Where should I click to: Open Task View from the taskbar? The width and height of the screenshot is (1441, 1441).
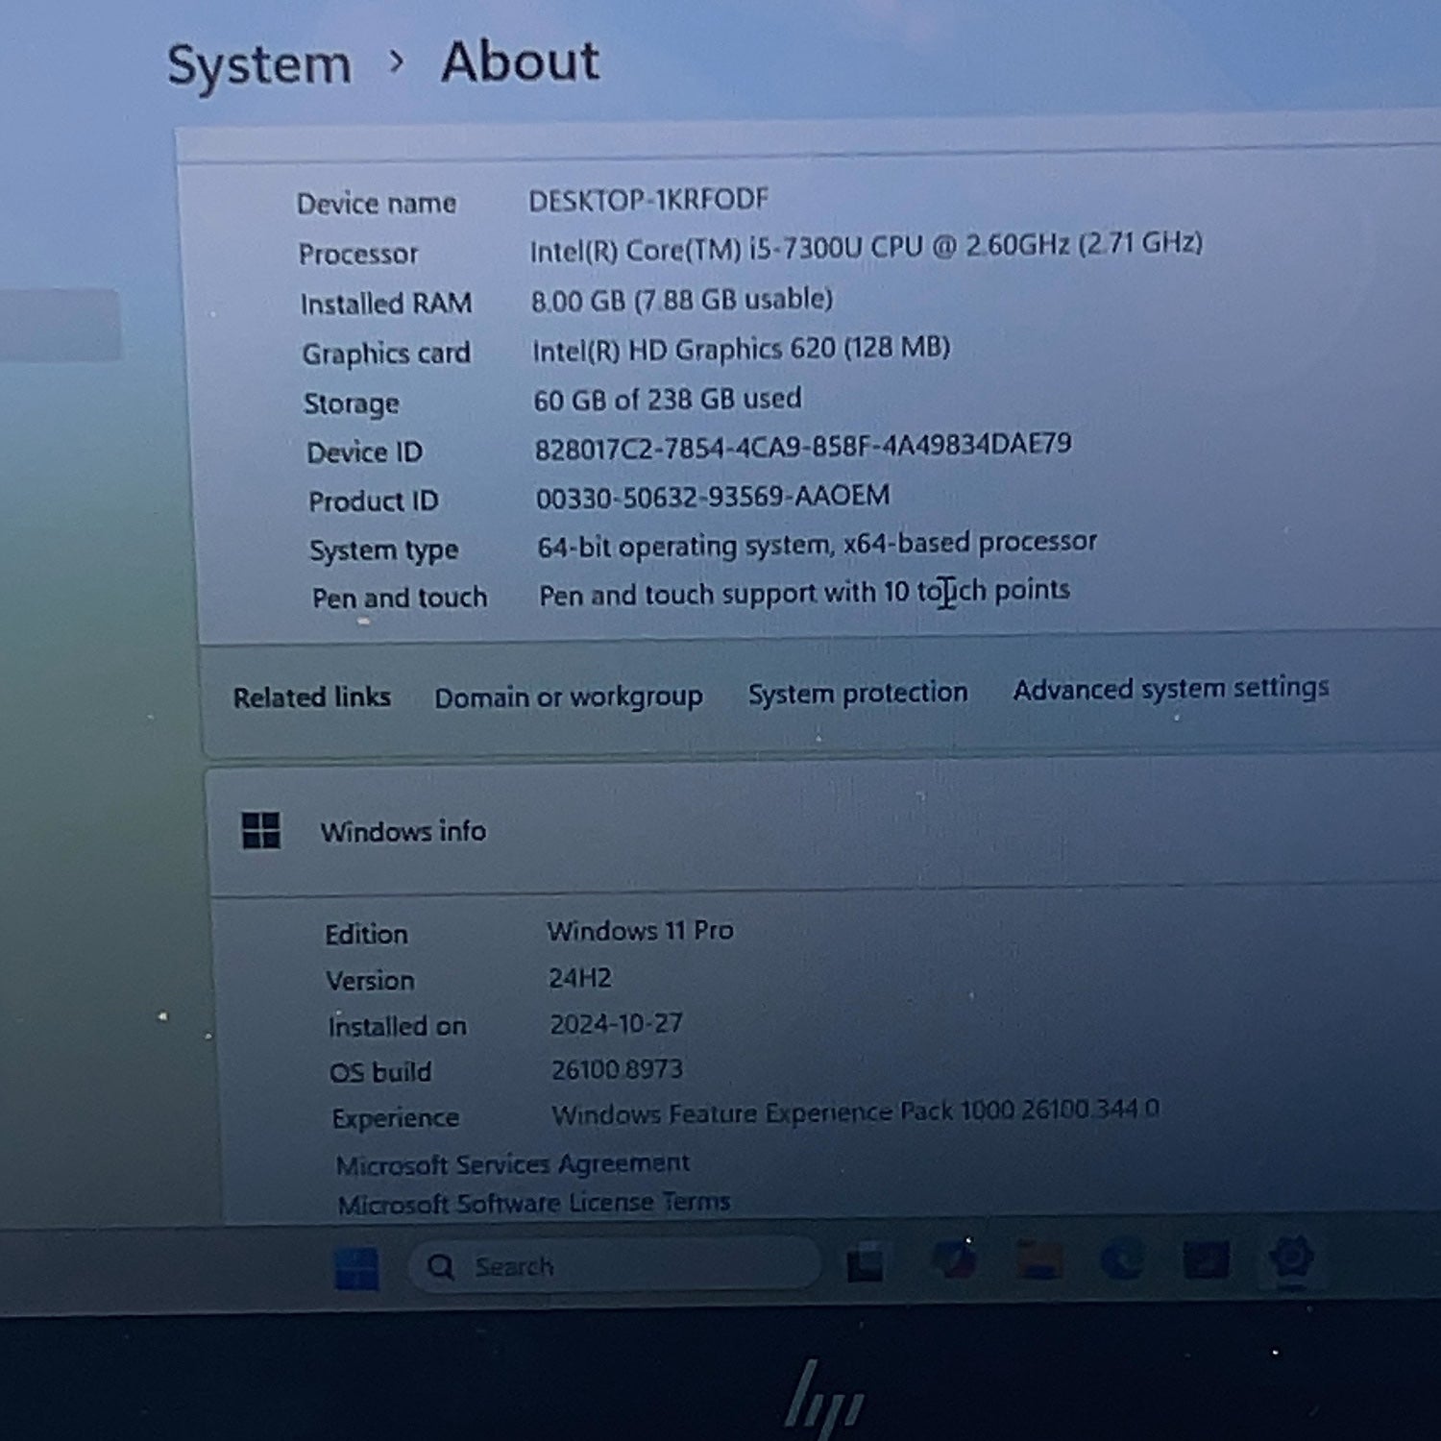(x=866, y=1262)
